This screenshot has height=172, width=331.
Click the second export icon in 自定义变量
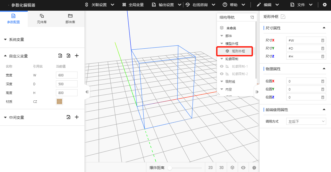(68, 56)
